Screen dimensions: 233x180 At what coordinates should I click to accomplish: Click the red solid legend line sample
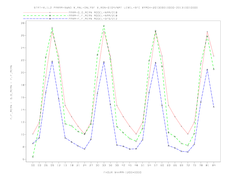pos(46,12)
